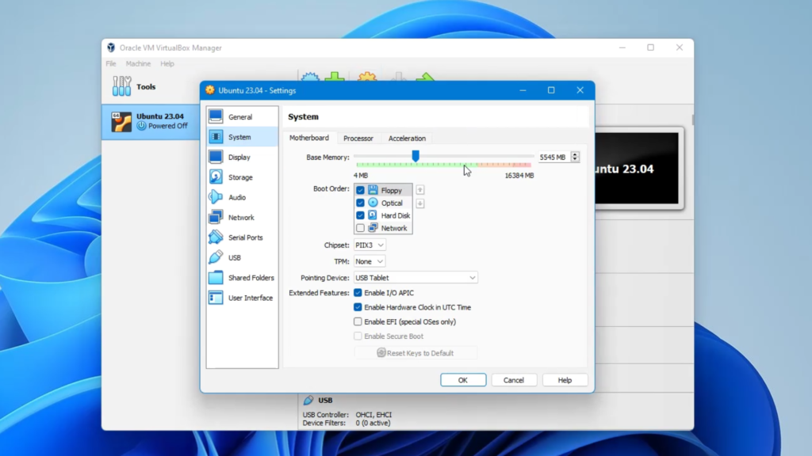Select the System category icon
Image resolution: width=812 pixels, height=456 pixels.
click(x=216, y=137)
